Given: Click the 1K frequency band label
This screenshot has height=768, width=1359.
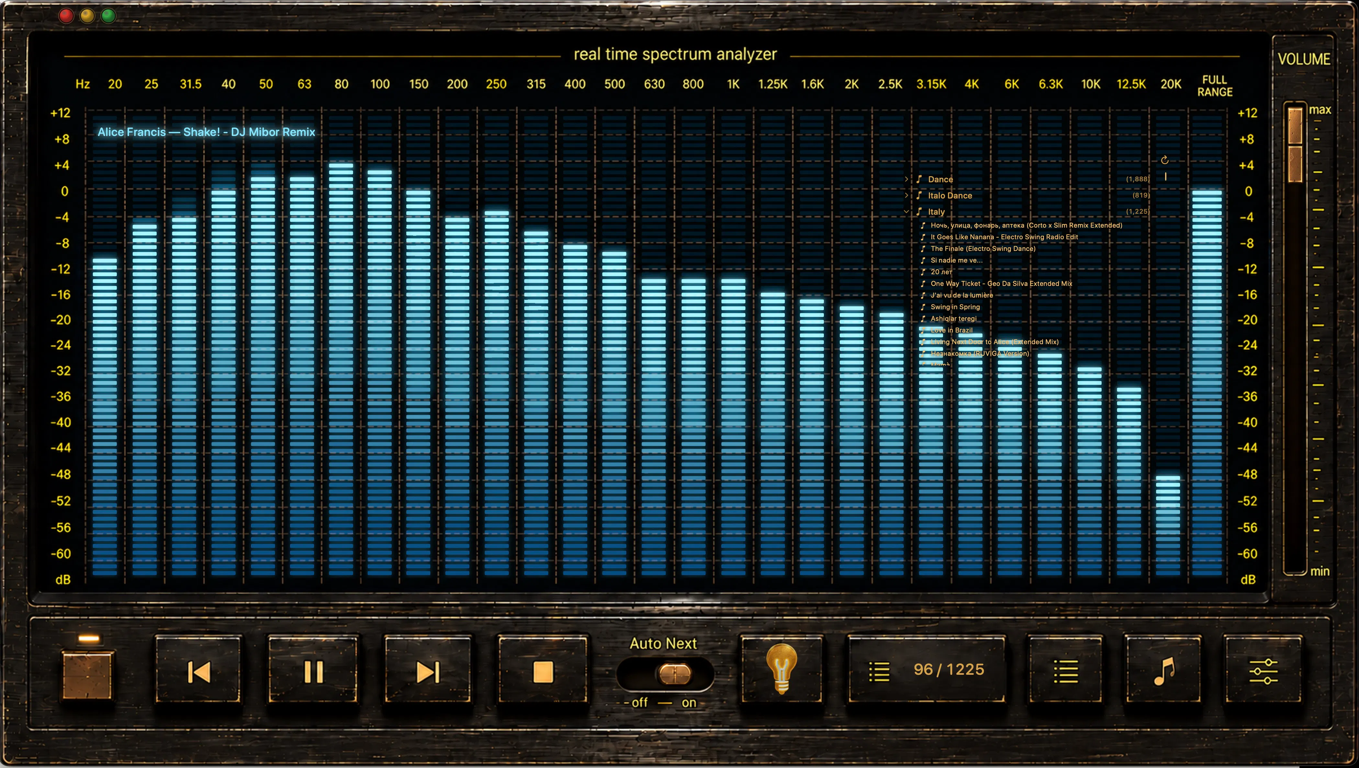Looking at the screenshot, I should (x=733, y=84).
